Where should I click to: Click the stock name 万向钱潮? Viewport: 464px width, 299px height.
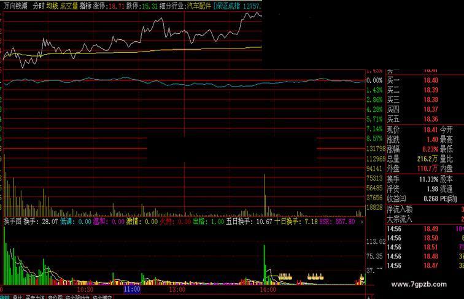pyautogui.click(x=15, y=6)
